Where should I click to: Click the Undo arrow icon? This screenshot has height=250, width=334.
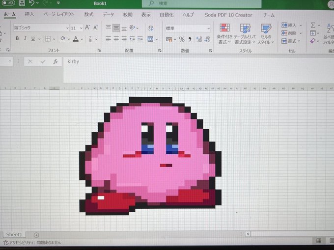click(x=31, y=3)
